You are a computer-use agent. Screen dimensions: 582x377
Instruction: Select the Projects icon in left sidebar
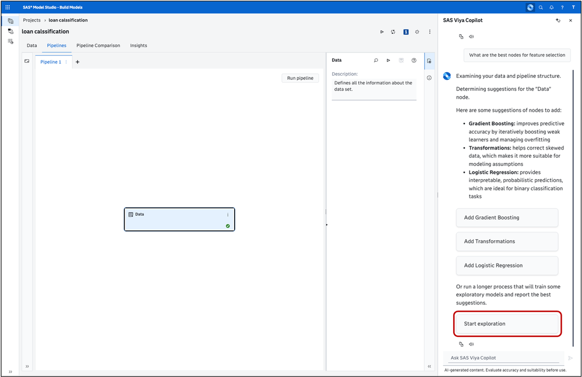10,21
